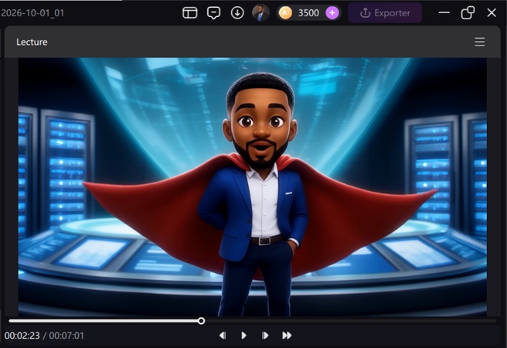Click project name 2026-10-01_01

tap(32, 13)
